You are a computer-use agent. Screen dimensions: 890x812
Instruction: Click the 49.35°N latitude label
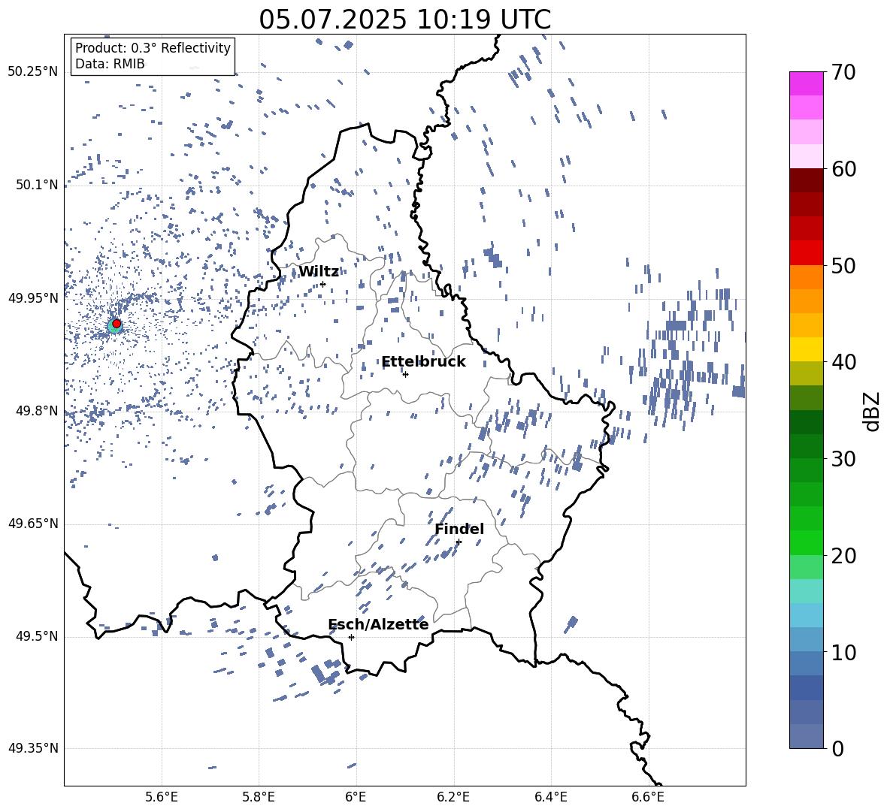[x=34, y=748]
